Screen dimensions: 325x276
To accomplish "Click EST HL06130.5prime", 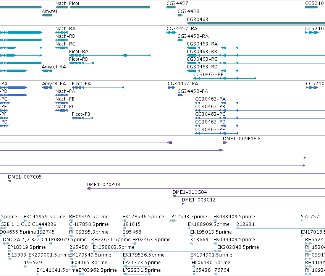I will click(x=211, y=263).
